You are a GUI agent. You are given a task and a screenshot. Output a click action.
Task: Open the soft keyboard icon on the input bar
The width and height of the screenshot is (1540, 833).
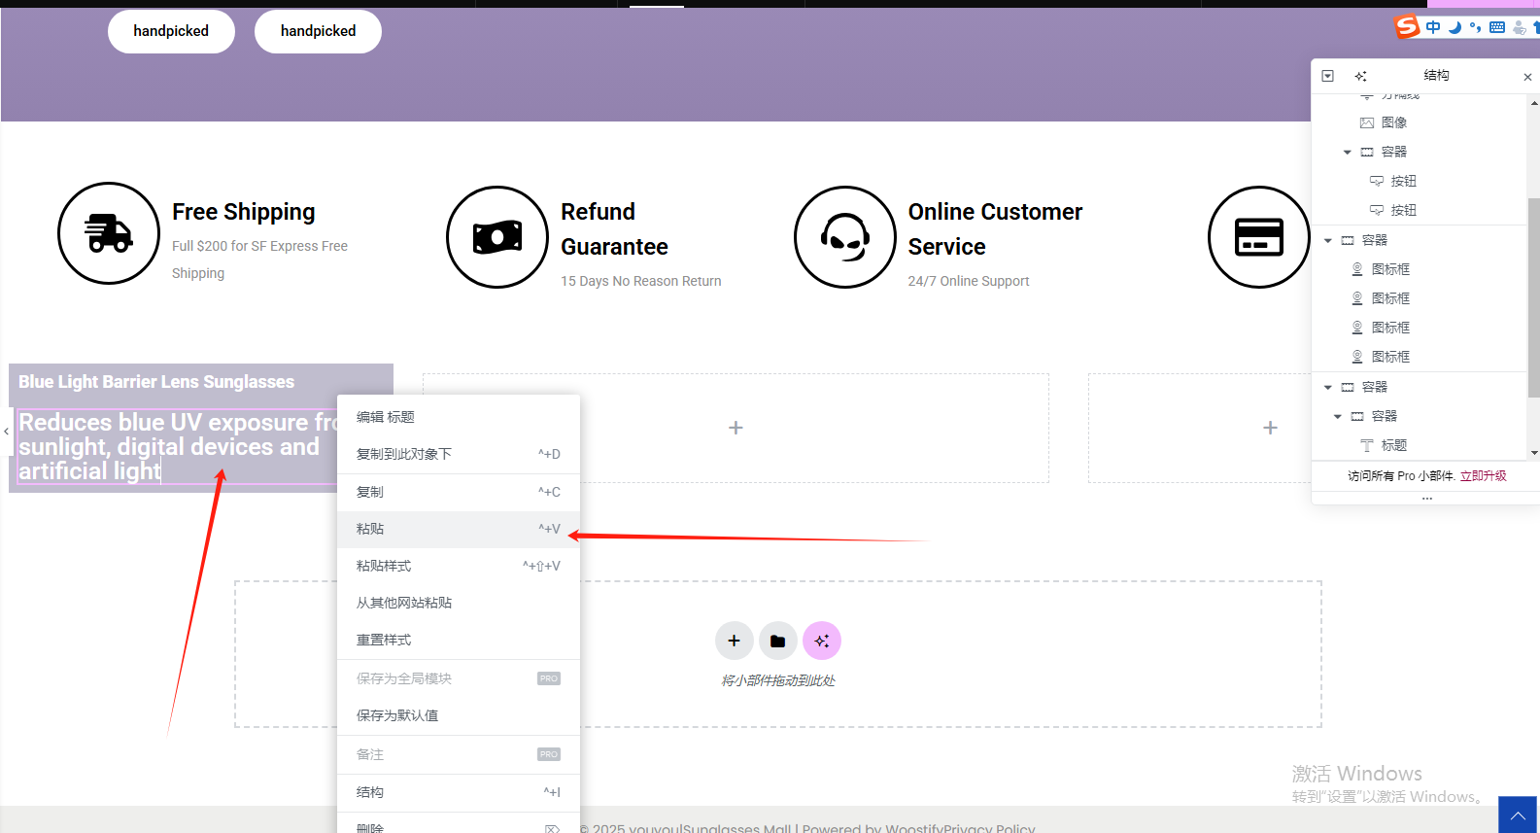click(x=1497, y=27)
